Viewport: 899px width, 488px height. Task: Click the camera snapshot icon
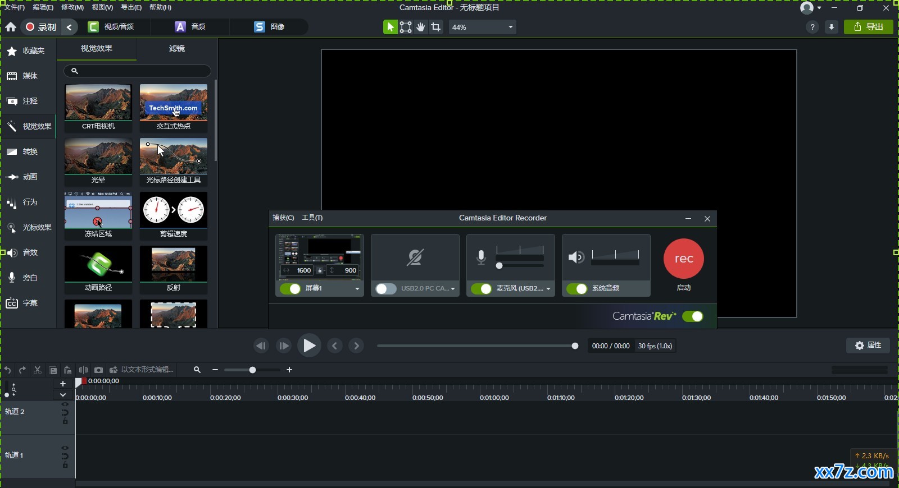(98, 370)
